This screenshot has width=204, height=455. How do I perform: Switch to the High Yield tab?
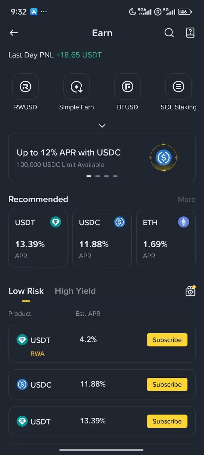(75, 291)
